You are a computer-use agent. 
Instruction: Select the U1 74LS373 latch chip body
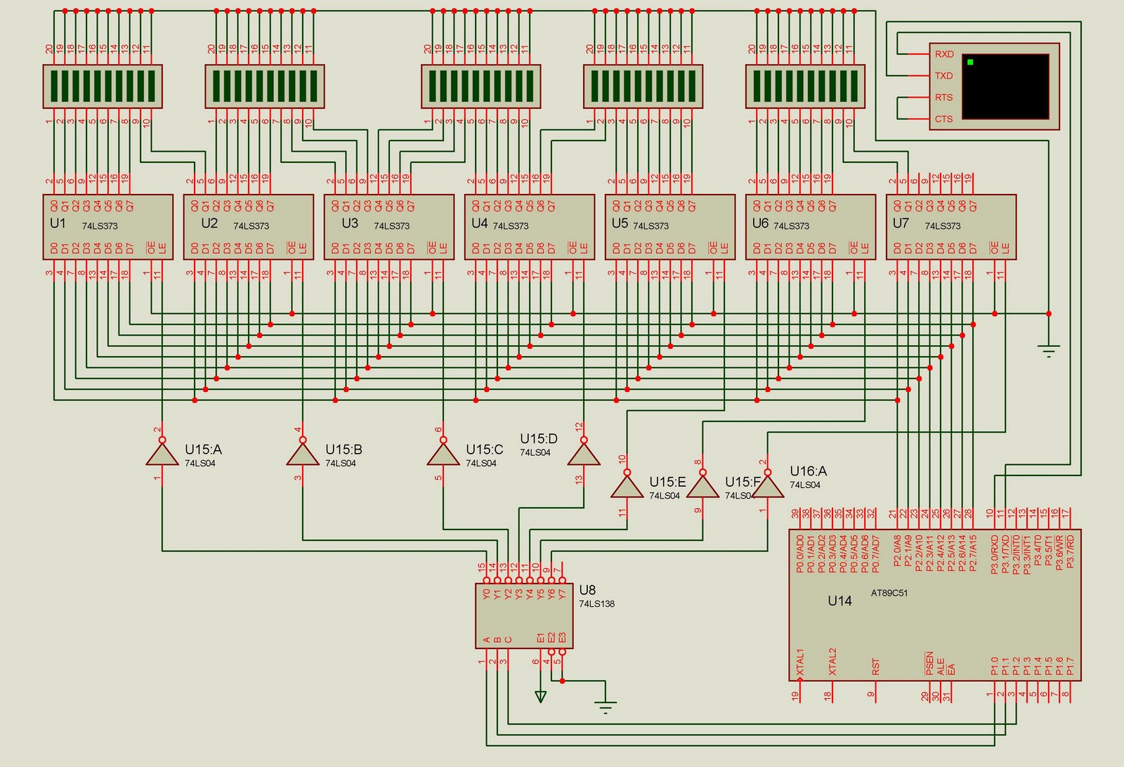point(108,227)
